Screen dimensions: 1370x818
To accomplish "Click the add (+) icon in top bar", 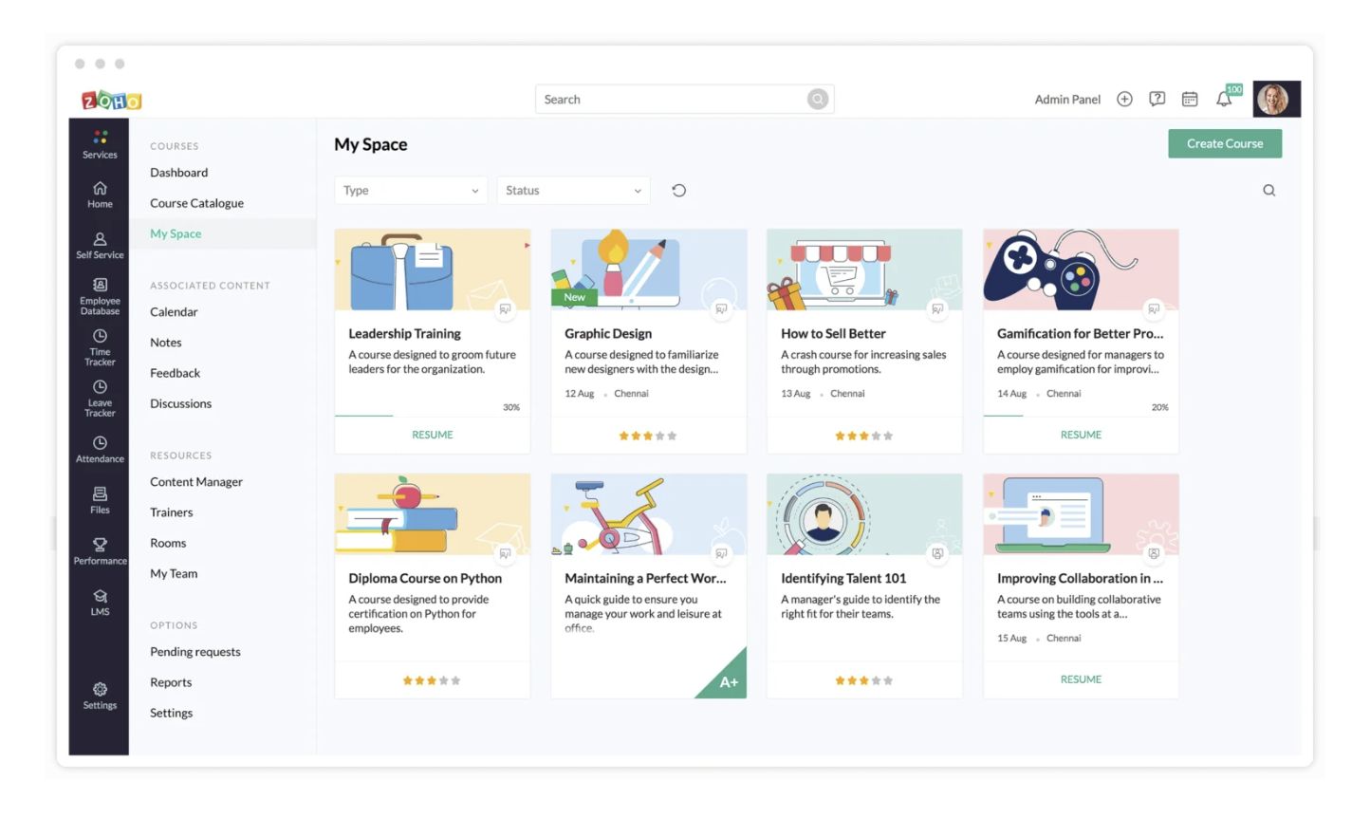I will (x=1123, y=98).
